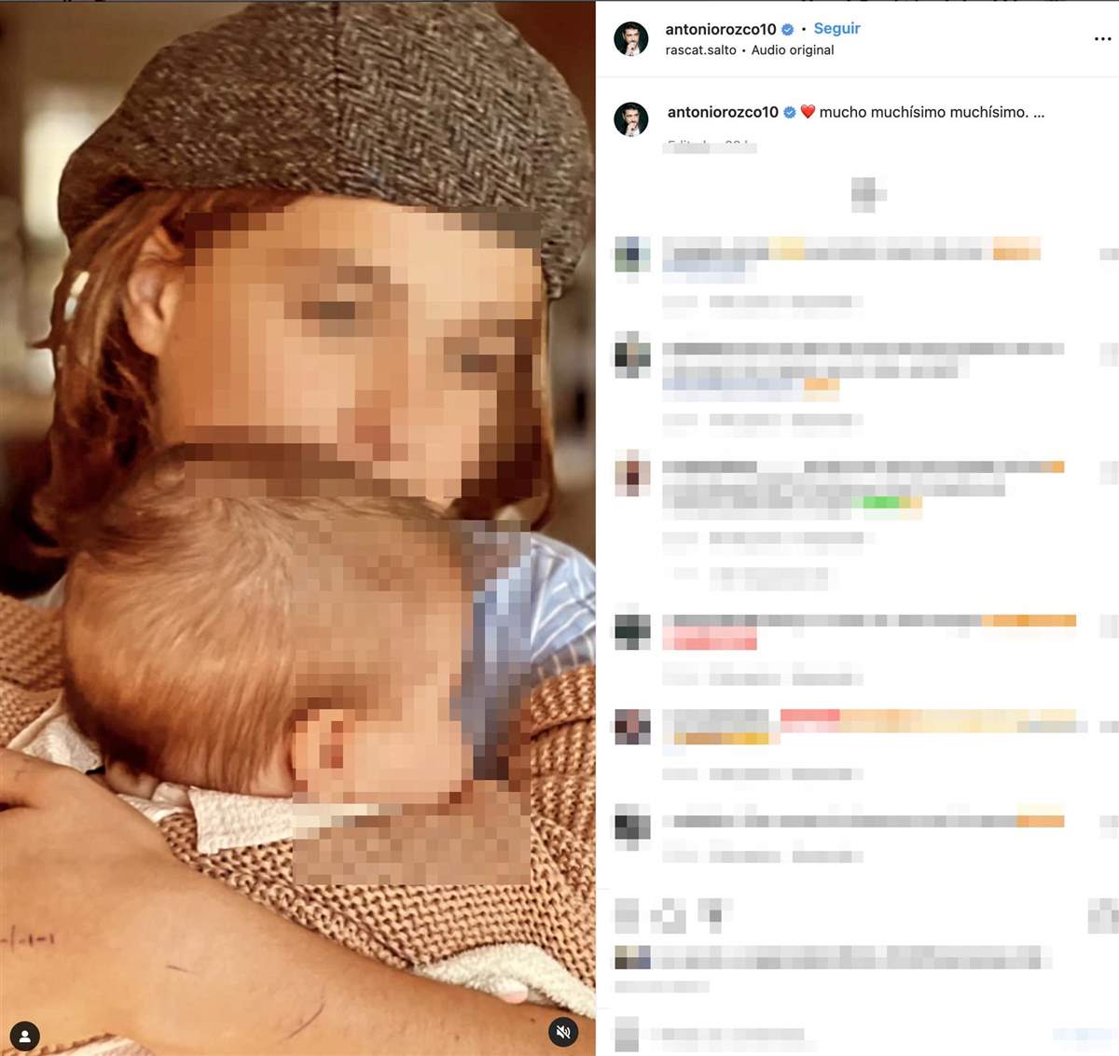Screen dimensions: 1119x1056
Task: Click the verified badge beside caption username
Action: 790,112
